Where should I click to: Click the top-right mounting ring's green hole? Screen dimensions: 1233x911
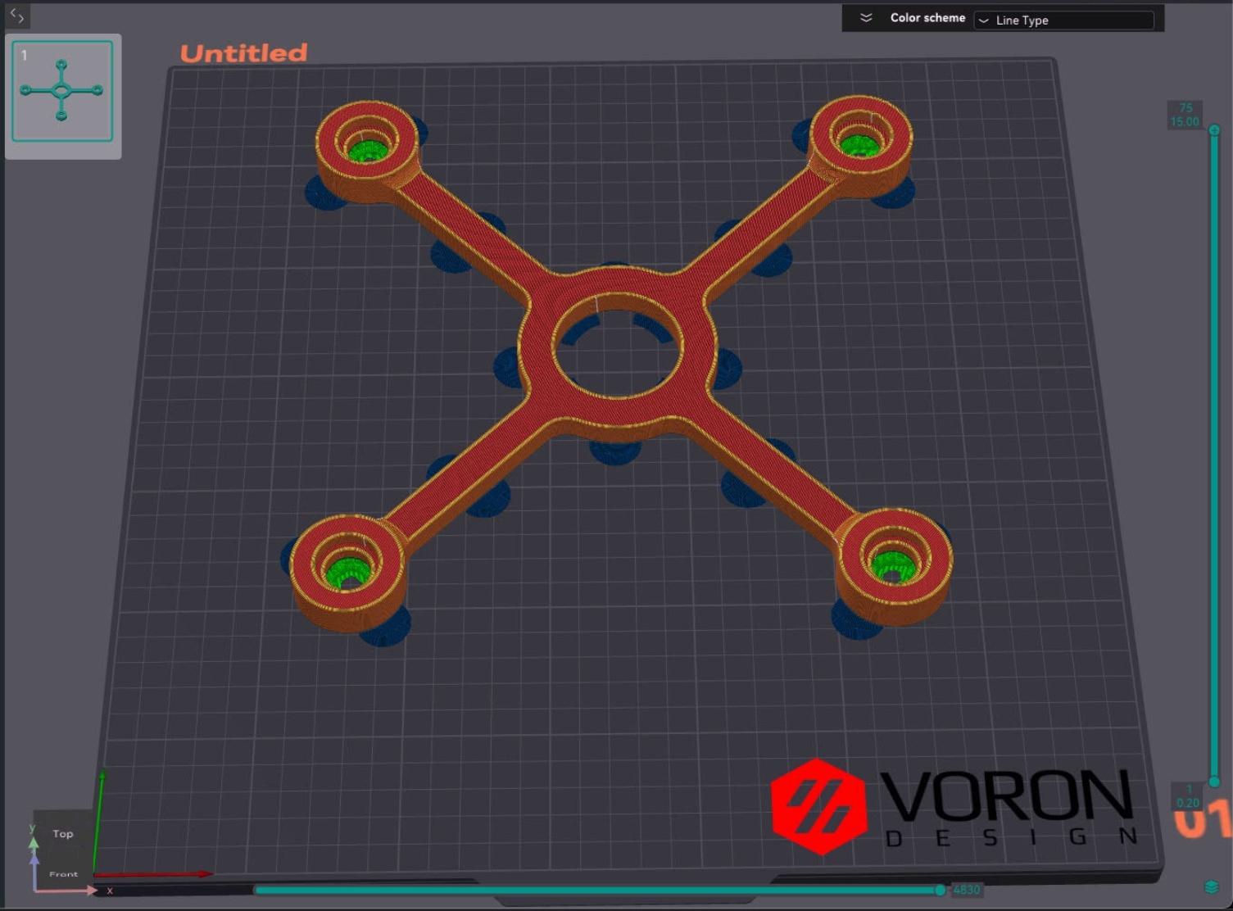tap(857, 146)
